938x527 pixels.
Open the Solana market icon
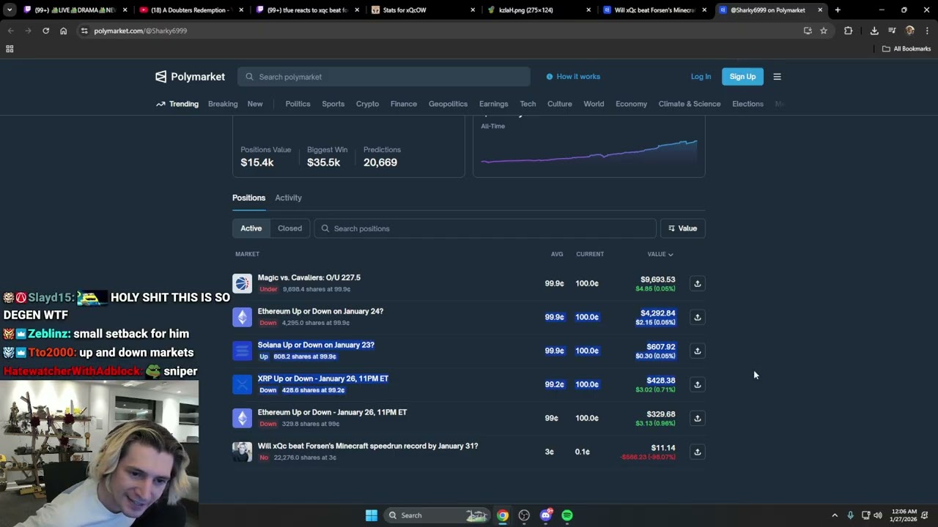coord(242,351)
